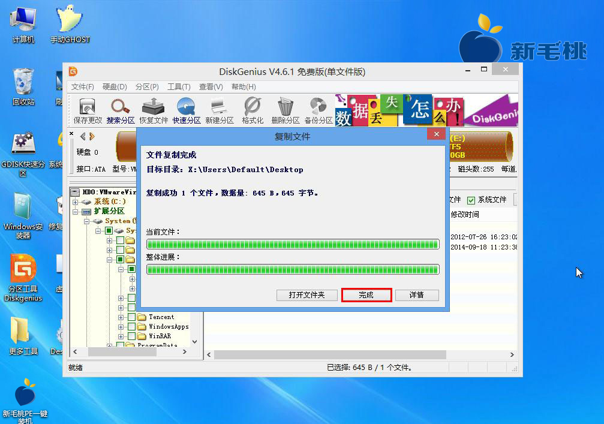Screen dimensions: 604x424
Task: Open the 搜索分区 search partition tool
Action: click(x=121, y=110)
